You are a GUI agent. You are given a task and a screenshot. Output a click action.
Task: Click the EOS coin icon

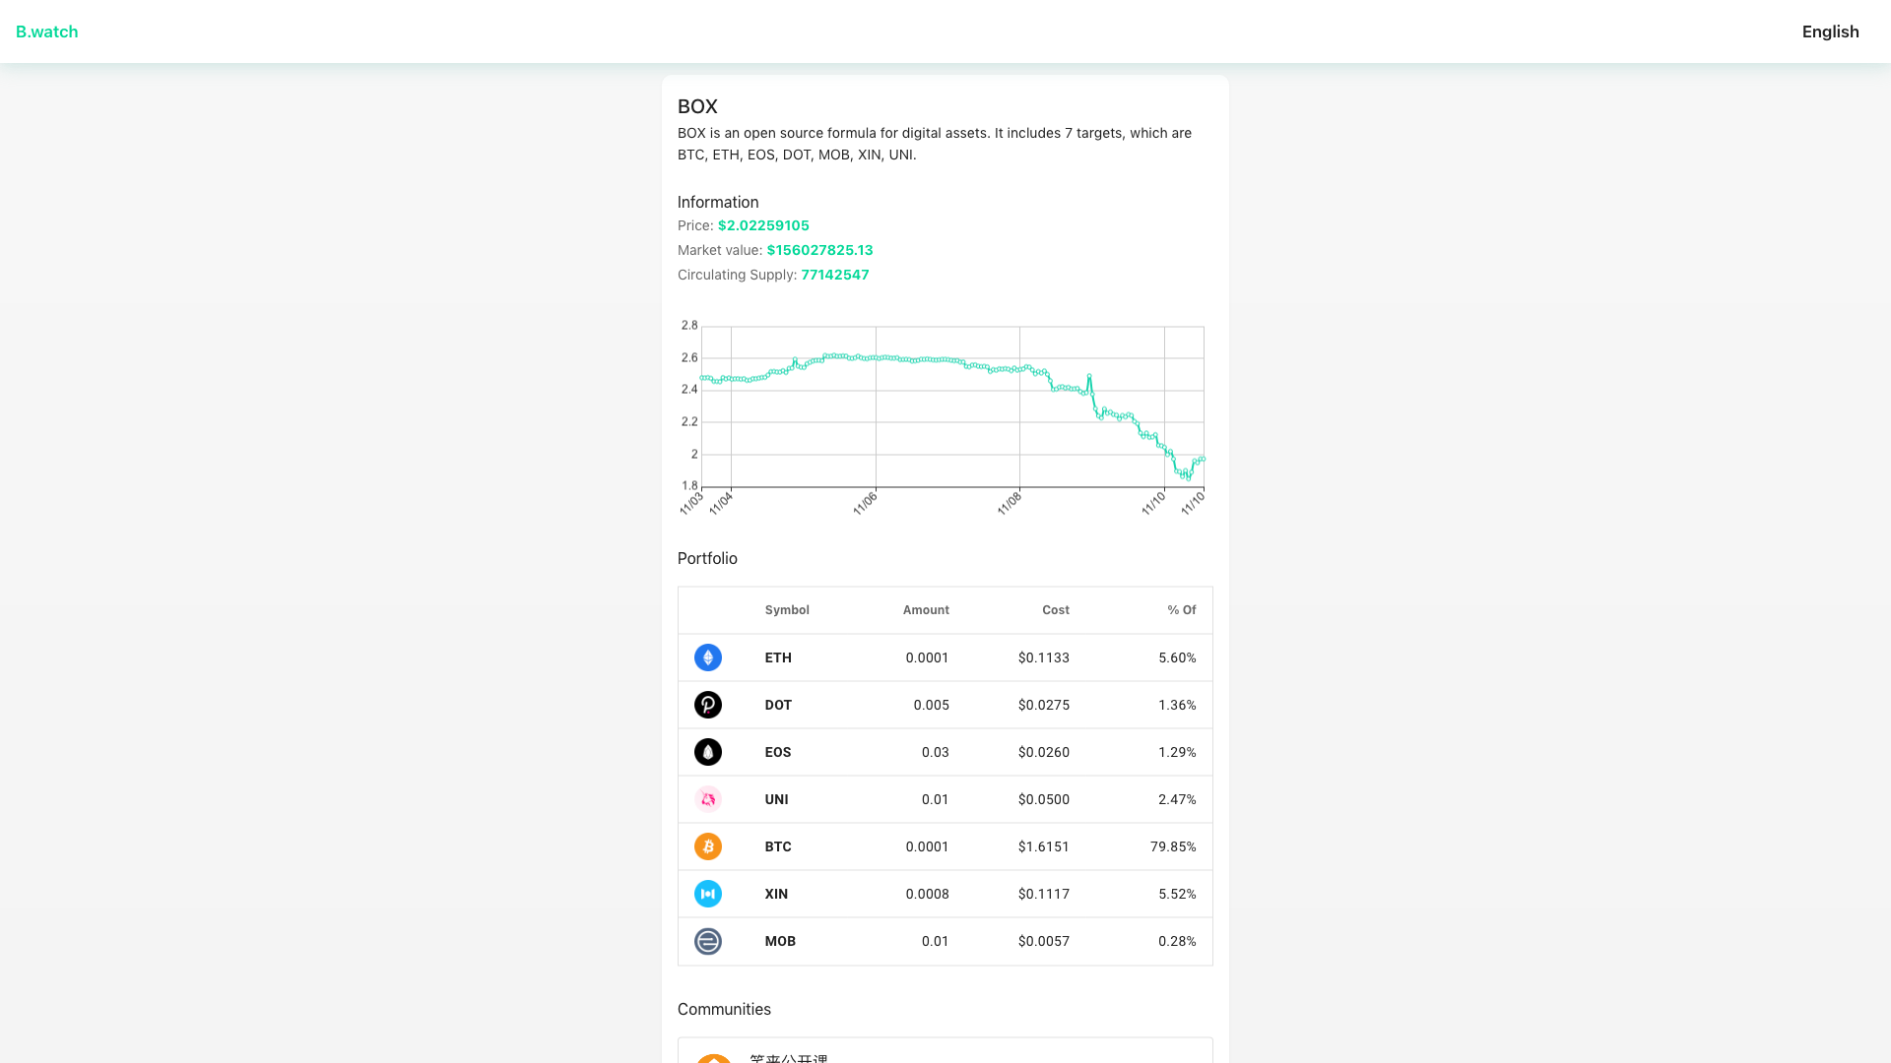click(x=707, y=752)
